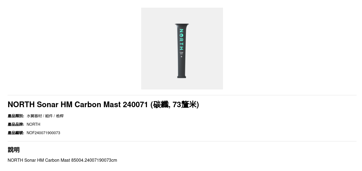Select the 組件 category text

tap(49, 116)
